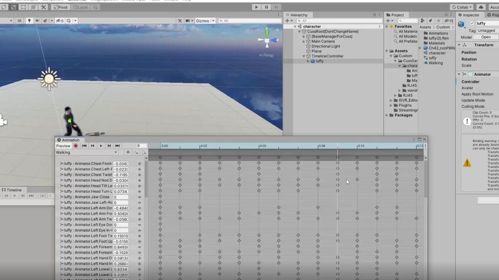Select All Models favorite search
Image resolution: width=499 pixels, height=280 pixels.
coord(408,36)
